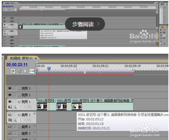
Task: Toggle the 音频 2 track lock box, large timeline
Action: tap(15, 127)
